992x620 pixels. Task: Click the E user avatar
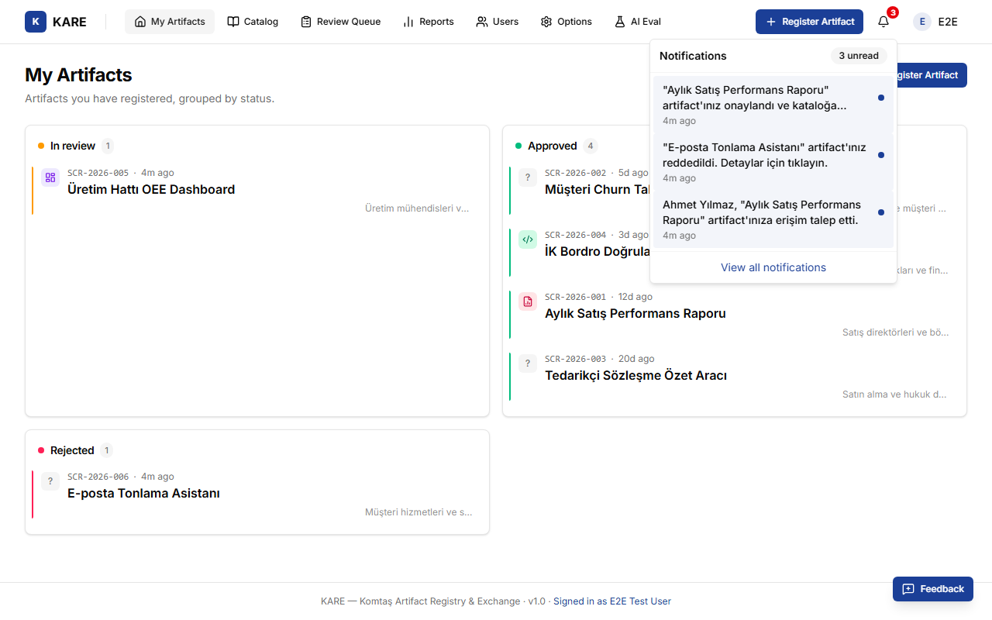[922, 22]
